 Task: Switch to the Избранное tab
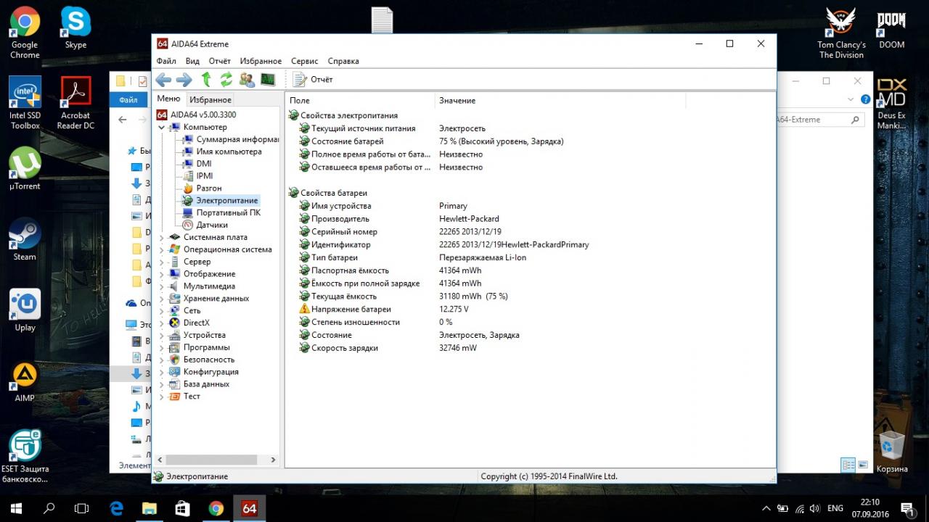210,100
